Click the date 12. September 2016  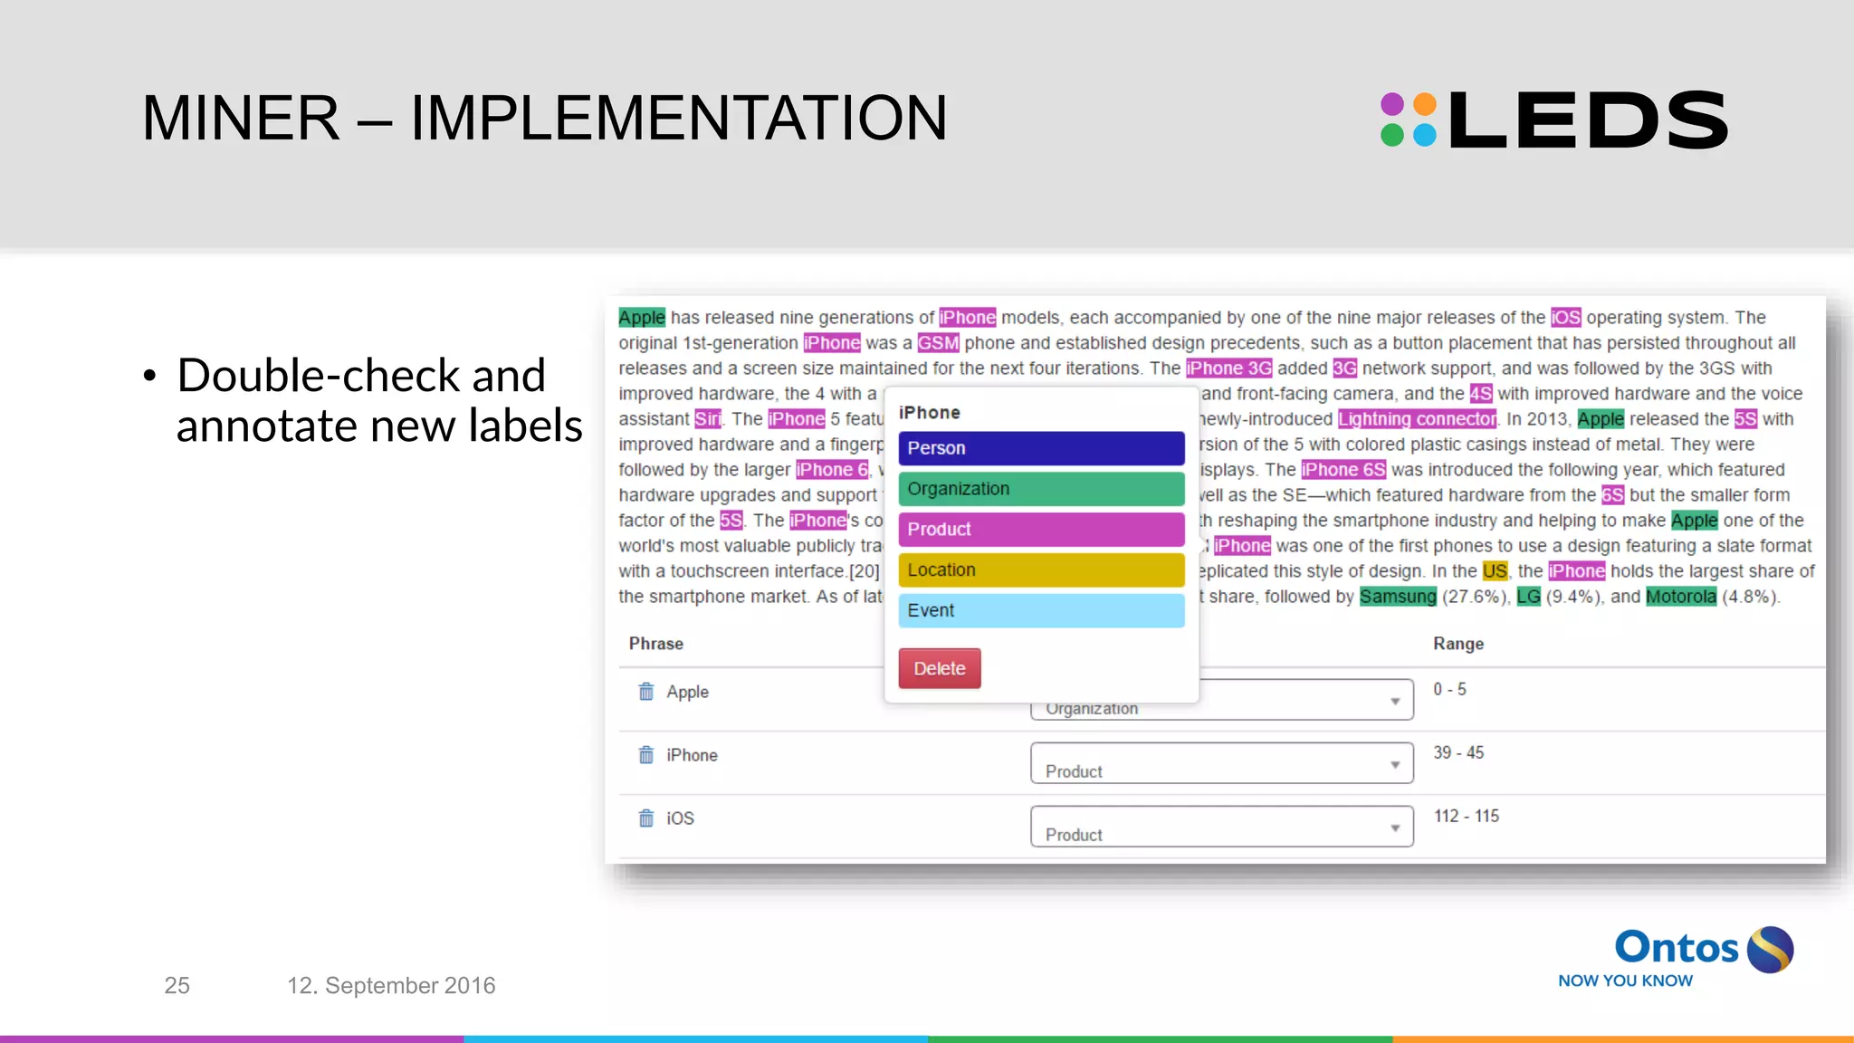pos(391,985)
